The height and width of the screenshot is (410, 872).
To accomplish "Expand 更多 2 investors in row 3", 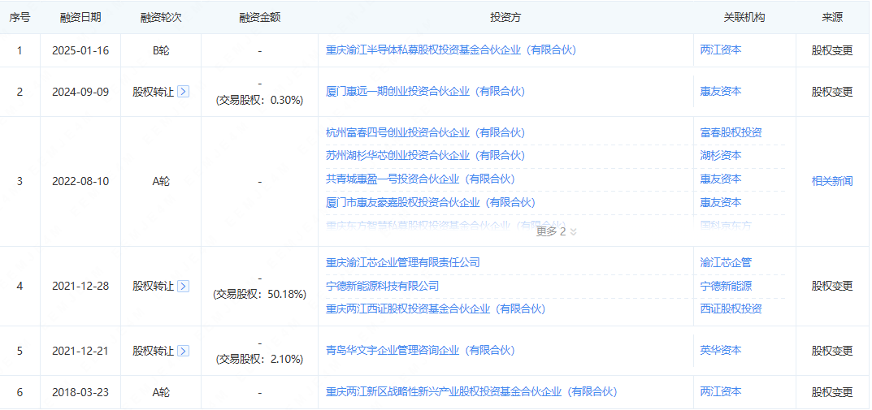I will (556, 231).
